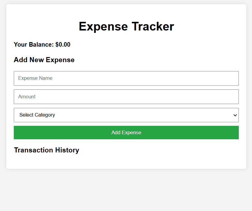Focus the Amount text box
This screenshot has height=211, width=252.
[x=126, y=97]
